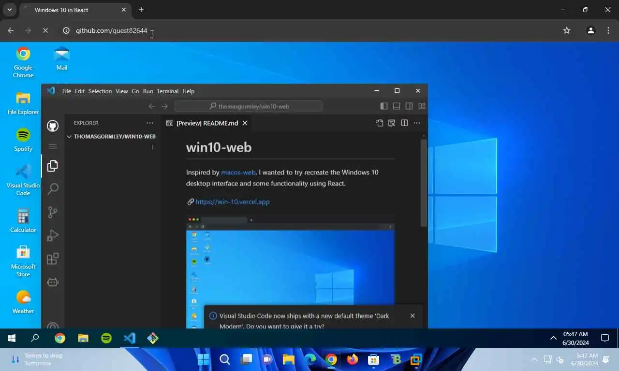Click the Open Preview search icon in editor toolbar
Viewport: 619px width, 371px height.
point(392,123)
